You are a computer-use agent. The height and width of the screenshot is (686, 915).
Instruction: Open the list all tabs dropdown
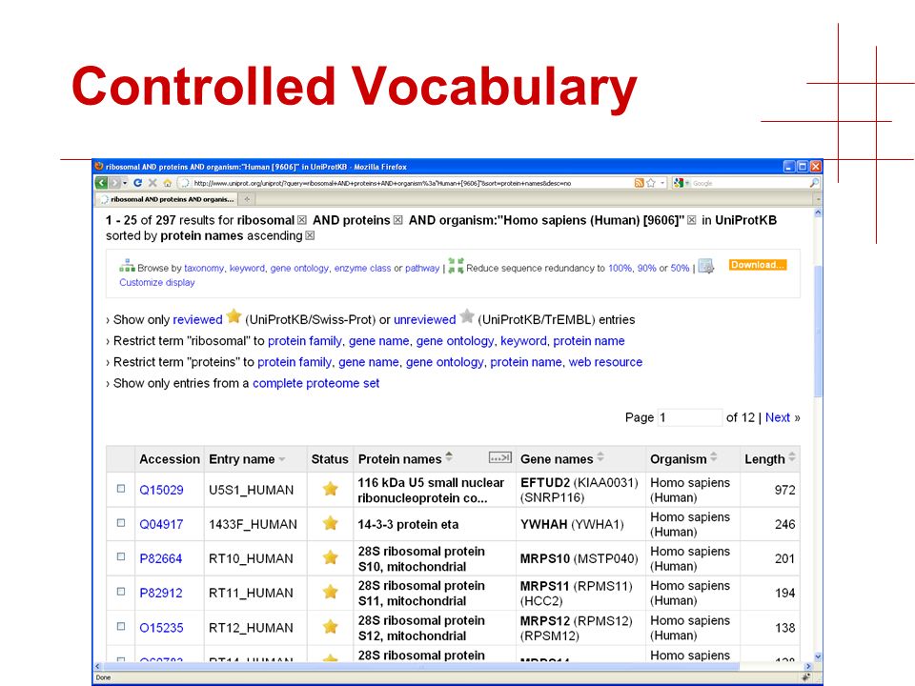pyautogui.click(x=818, y=199)
